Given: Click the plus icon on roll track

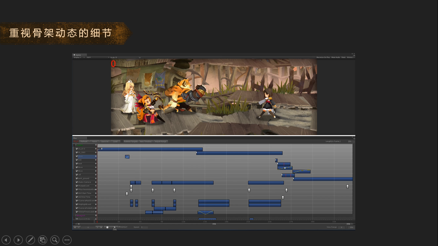Looking at the screenshot, I should (96, 175).
